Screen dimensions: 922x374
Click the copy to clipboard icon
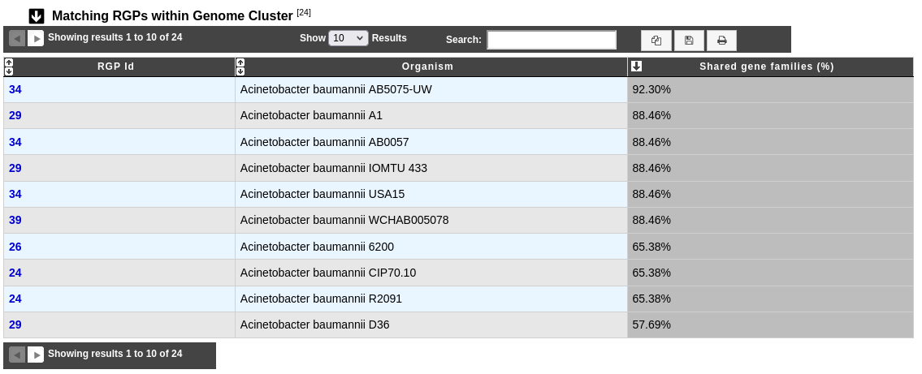(656, 41)
